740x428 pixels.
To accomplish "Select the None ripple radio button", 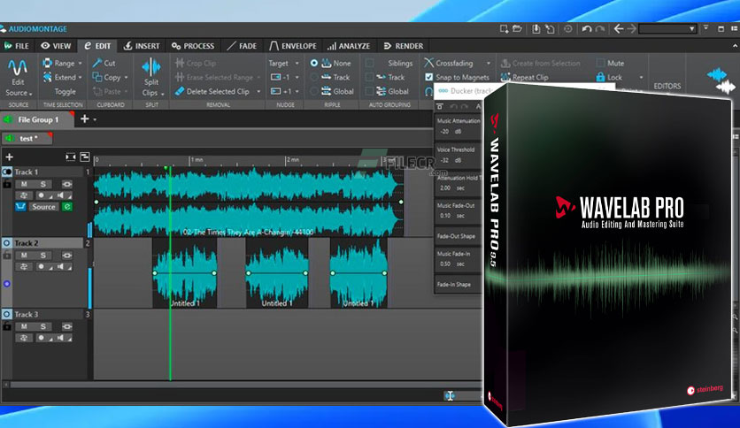I will coord(314,63).
